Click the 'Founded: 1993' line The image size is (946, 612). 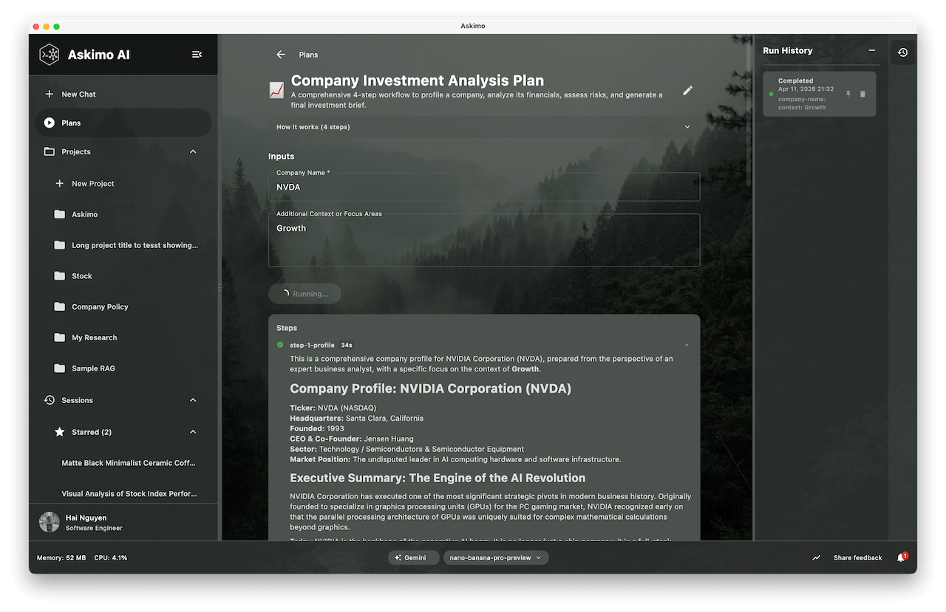click(x=317, y=429)
